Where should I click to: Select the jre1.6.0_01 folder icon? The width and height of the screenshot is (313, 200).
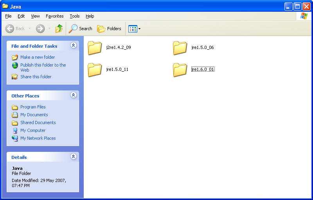pyautogui.click(x=180, y=70)
